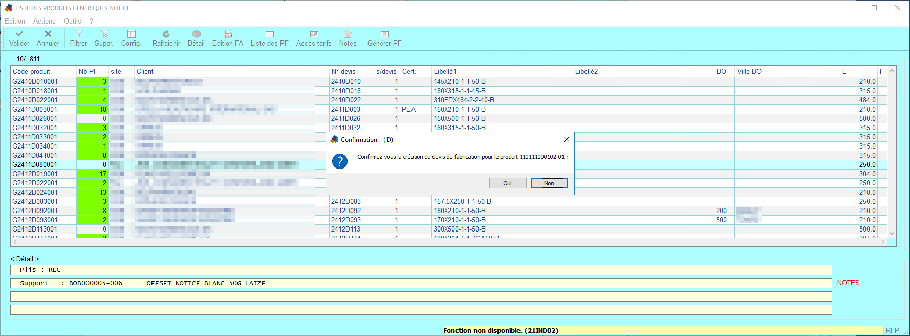Decline with the Non button
This screenshot has width=910, height=336.
[549, 183]
